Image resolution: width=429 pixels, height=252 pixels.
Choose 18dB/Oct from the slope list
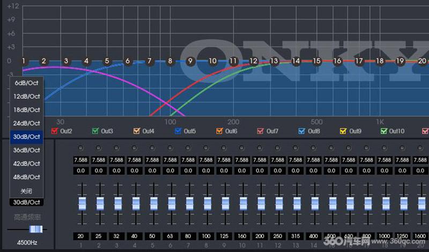click(x=26, y=110)
